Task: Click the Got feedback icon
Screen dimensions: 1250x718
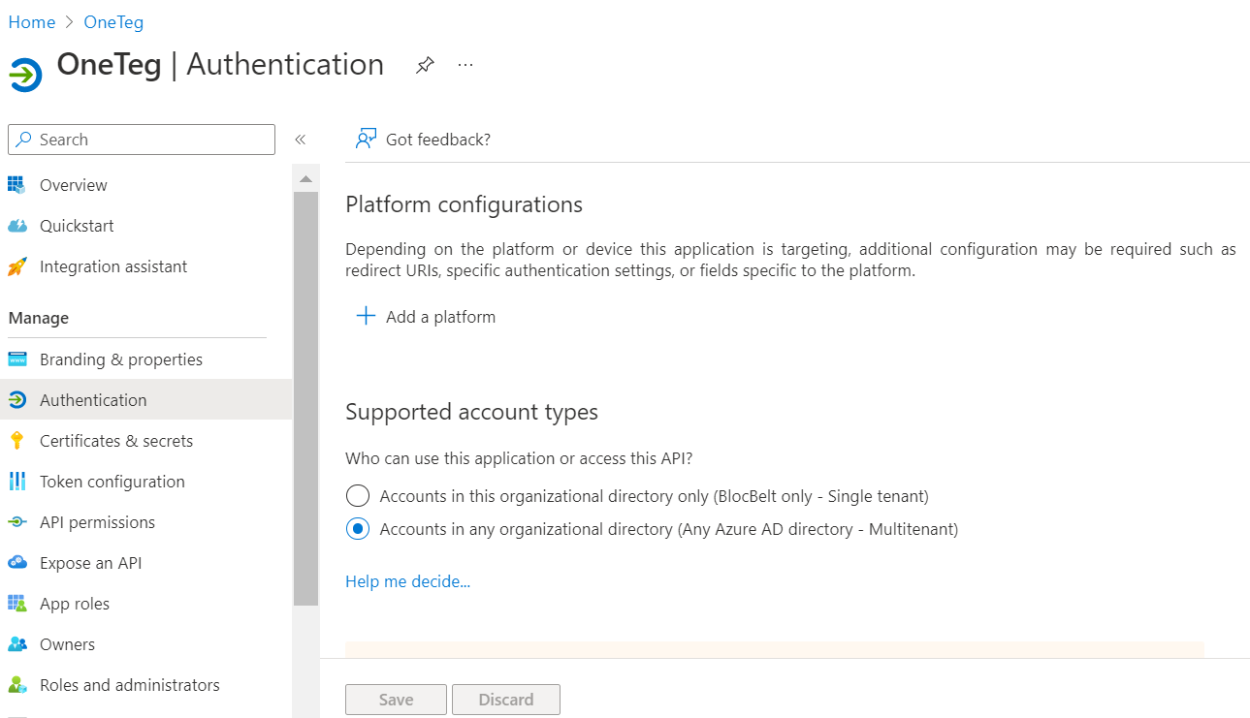Action: pos(366,139)
